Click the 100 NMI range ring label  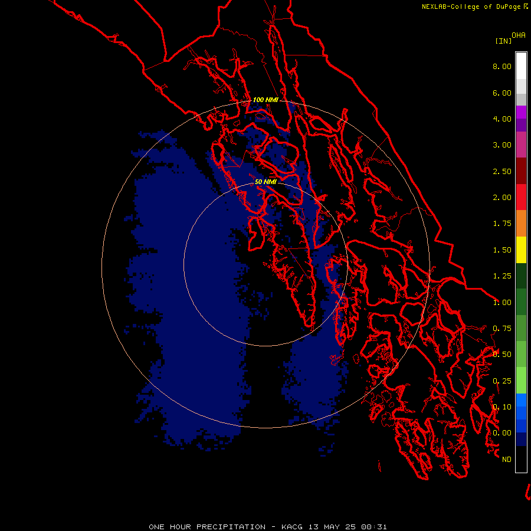[265, 100]
